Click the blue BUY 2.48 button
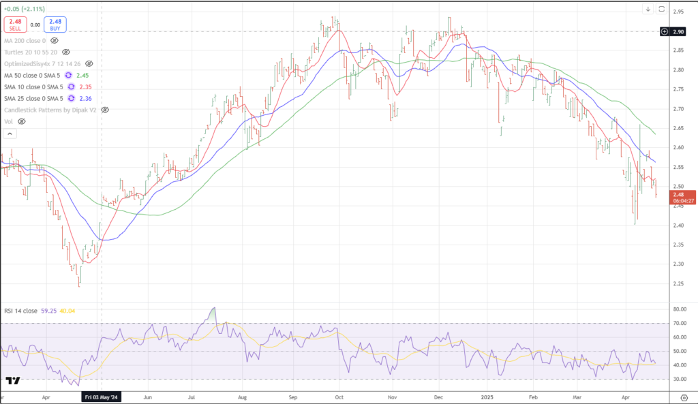698x404 pixels. pos(55,25)
